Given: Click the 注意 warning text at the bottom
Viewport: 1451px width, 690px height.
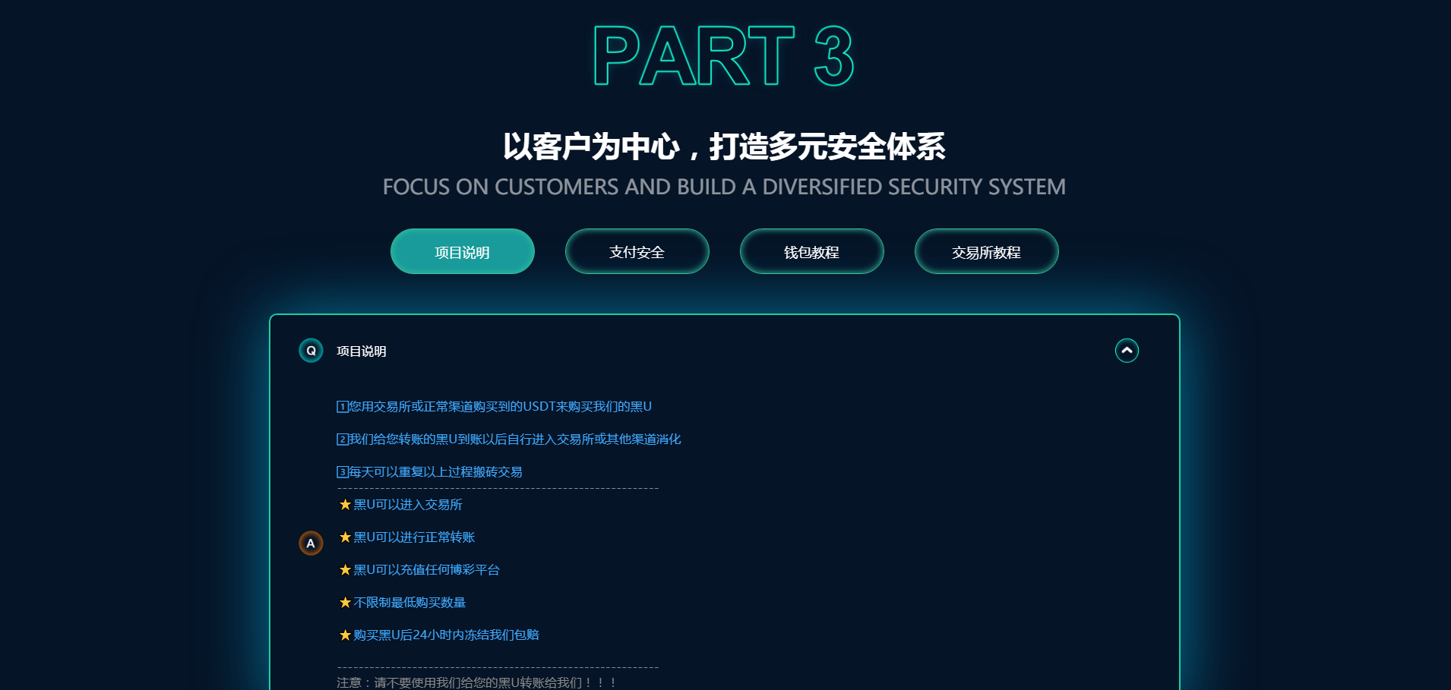Looking at the screenshot, I should click(x=476, y=681).
